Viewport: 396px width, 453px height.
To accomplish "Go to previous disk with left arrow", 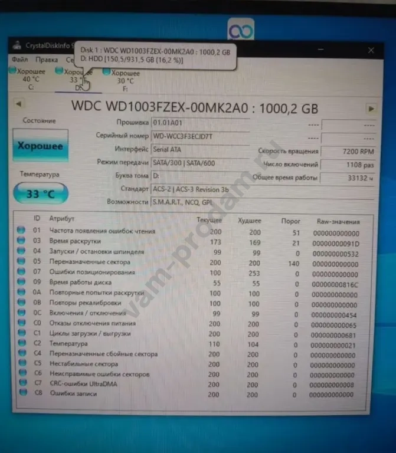I will pos(18,103).
